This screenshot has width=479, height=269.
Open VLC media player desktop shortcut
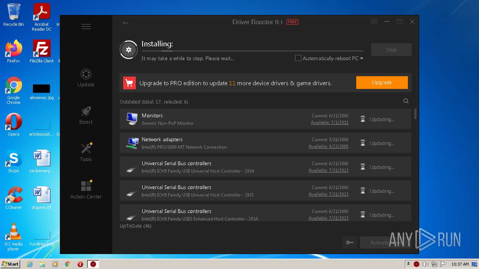13,237
